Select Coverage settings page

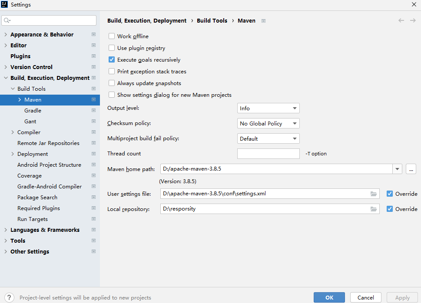pos(30,176)
